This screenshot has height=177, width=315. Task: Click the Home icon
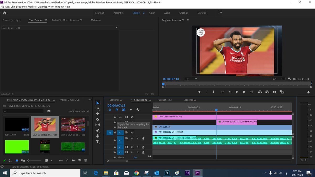[x=5, y=13]
